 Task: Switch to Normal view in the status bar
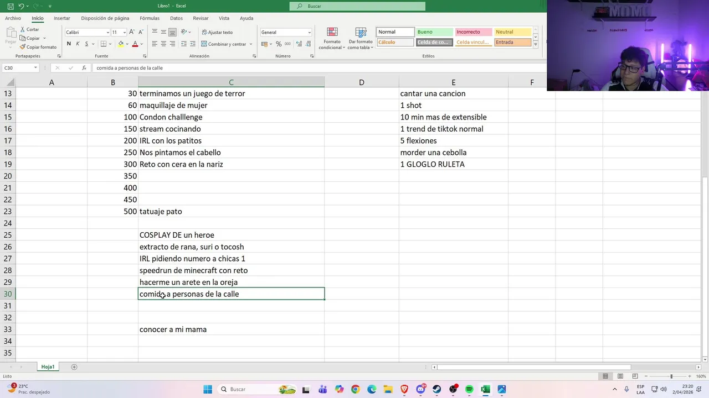click(x=605, y=376)
